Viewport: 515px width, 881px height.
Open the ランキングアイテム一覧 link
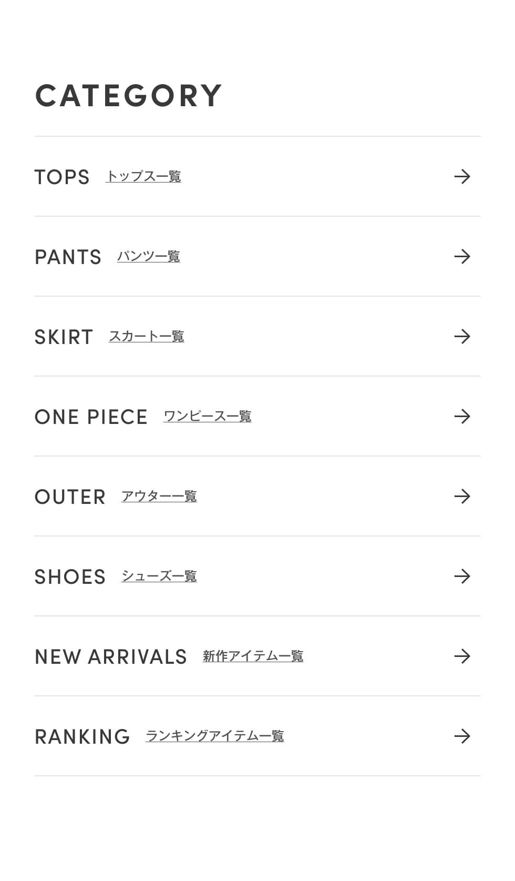tap(215, 736)
